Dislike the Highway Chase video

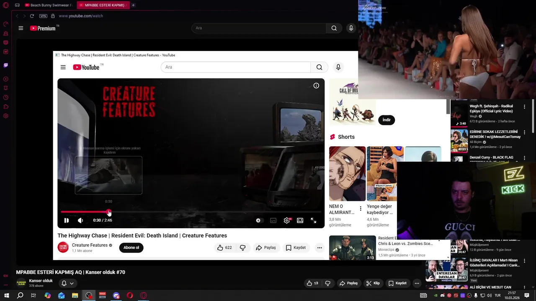243,247
